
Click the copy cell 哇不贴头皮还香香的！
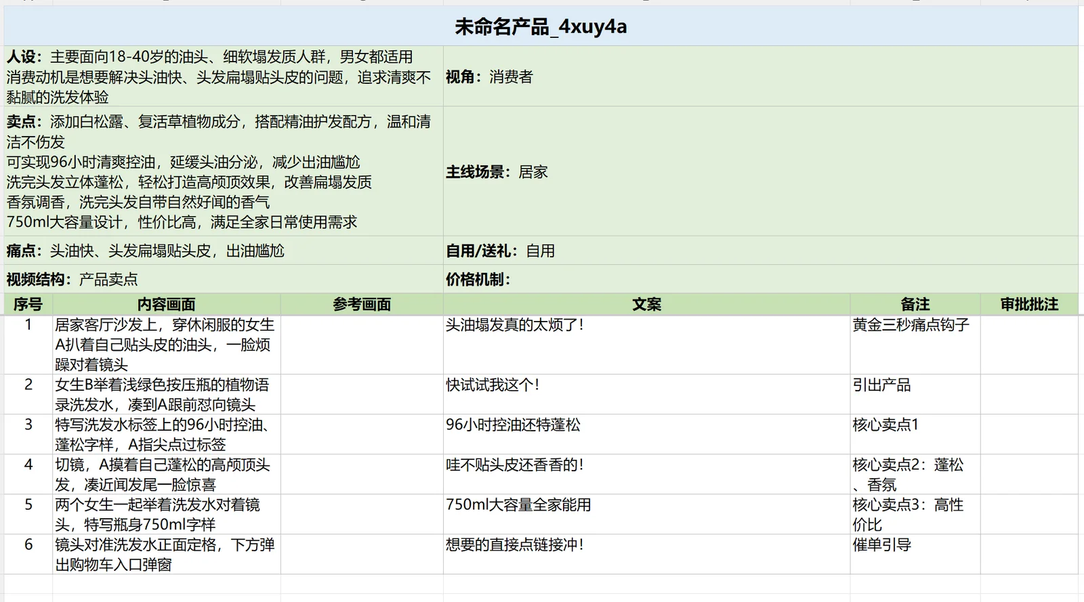[x=647, y=474]
